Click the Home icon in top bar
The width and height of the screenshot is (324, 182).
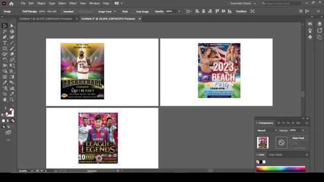point(12,4)
